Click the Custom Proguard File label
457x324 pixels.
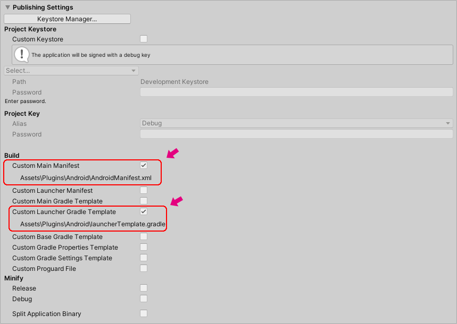(44, 269)
